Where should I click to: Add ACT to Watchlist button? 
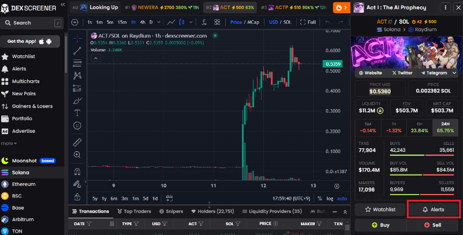point(380,210)
